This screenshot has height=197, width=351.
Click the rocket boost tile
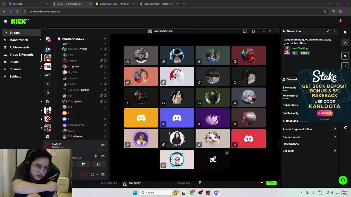point(213,160)
